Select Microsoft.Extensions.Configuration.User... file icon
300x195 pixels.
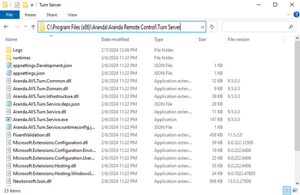(9, 158)
